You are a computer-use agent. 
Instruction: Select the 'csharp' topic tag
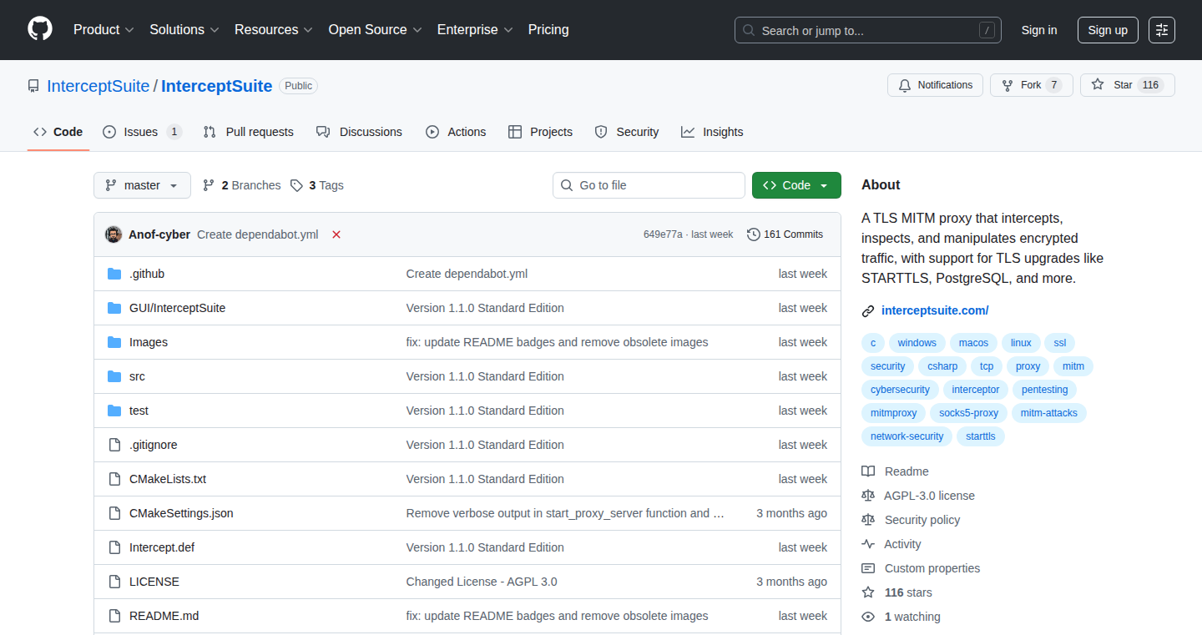tap(942, 366)
